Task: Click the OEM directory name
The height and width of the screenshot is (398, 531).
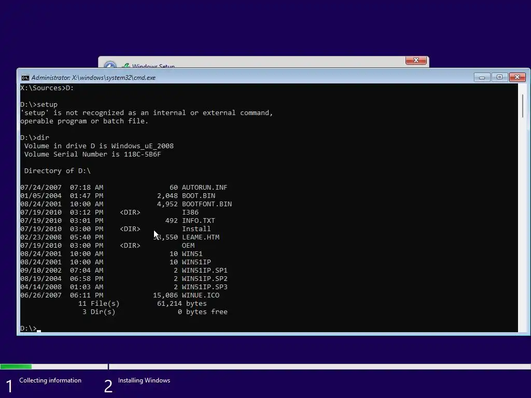Action: [188, 245]
